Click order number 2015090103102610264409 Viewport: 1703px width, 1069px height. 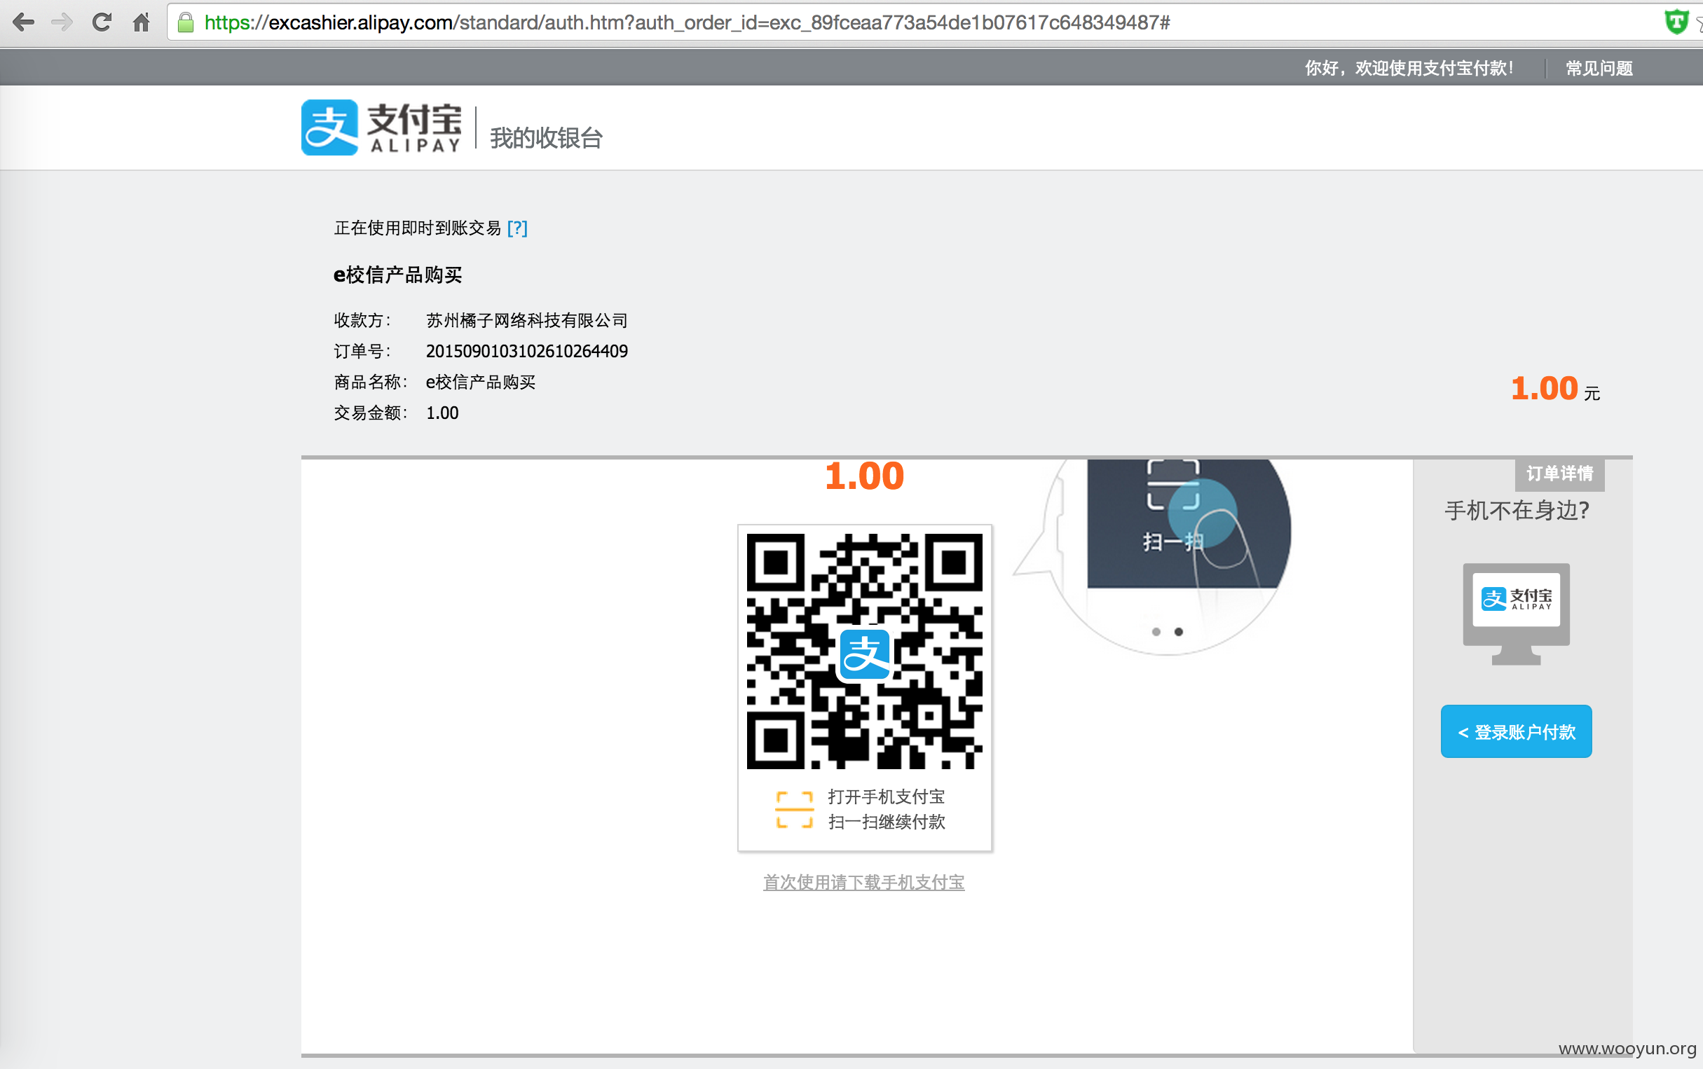coord(527,352)
